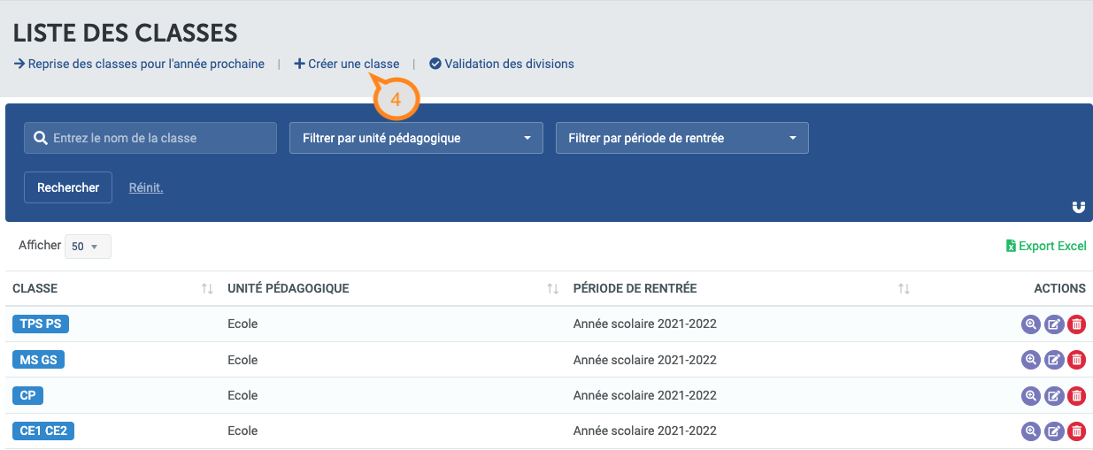View details of MS GS class

coord(1031,360)
